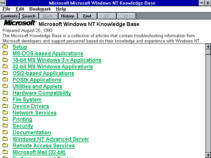The height and width of the screenshot is (158, 211).
Task: Open the Setup topic link
Action: [20, 47]
